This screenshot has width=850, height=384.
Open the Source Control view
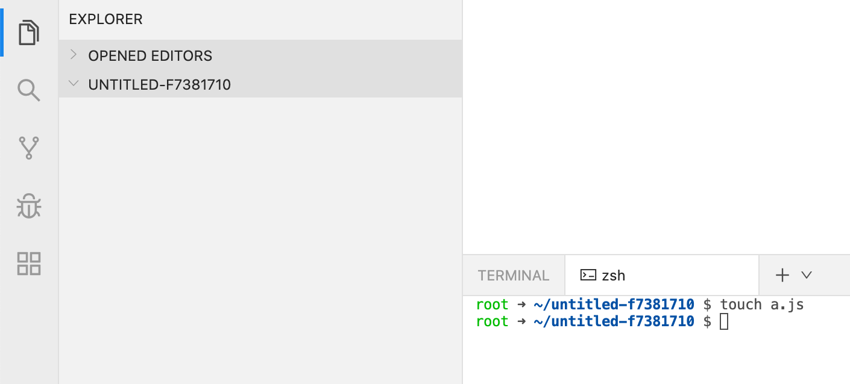pyautogui.click(x=28, y=147)
